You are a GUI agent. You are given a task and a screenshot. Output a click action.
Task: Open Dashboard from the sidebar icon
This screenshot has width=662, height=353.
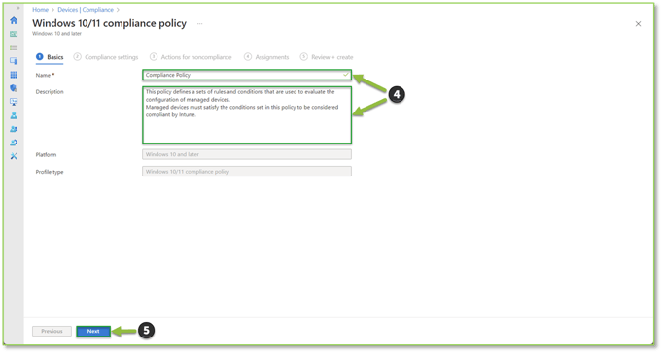pyautogui.click(x=14, y=34)
